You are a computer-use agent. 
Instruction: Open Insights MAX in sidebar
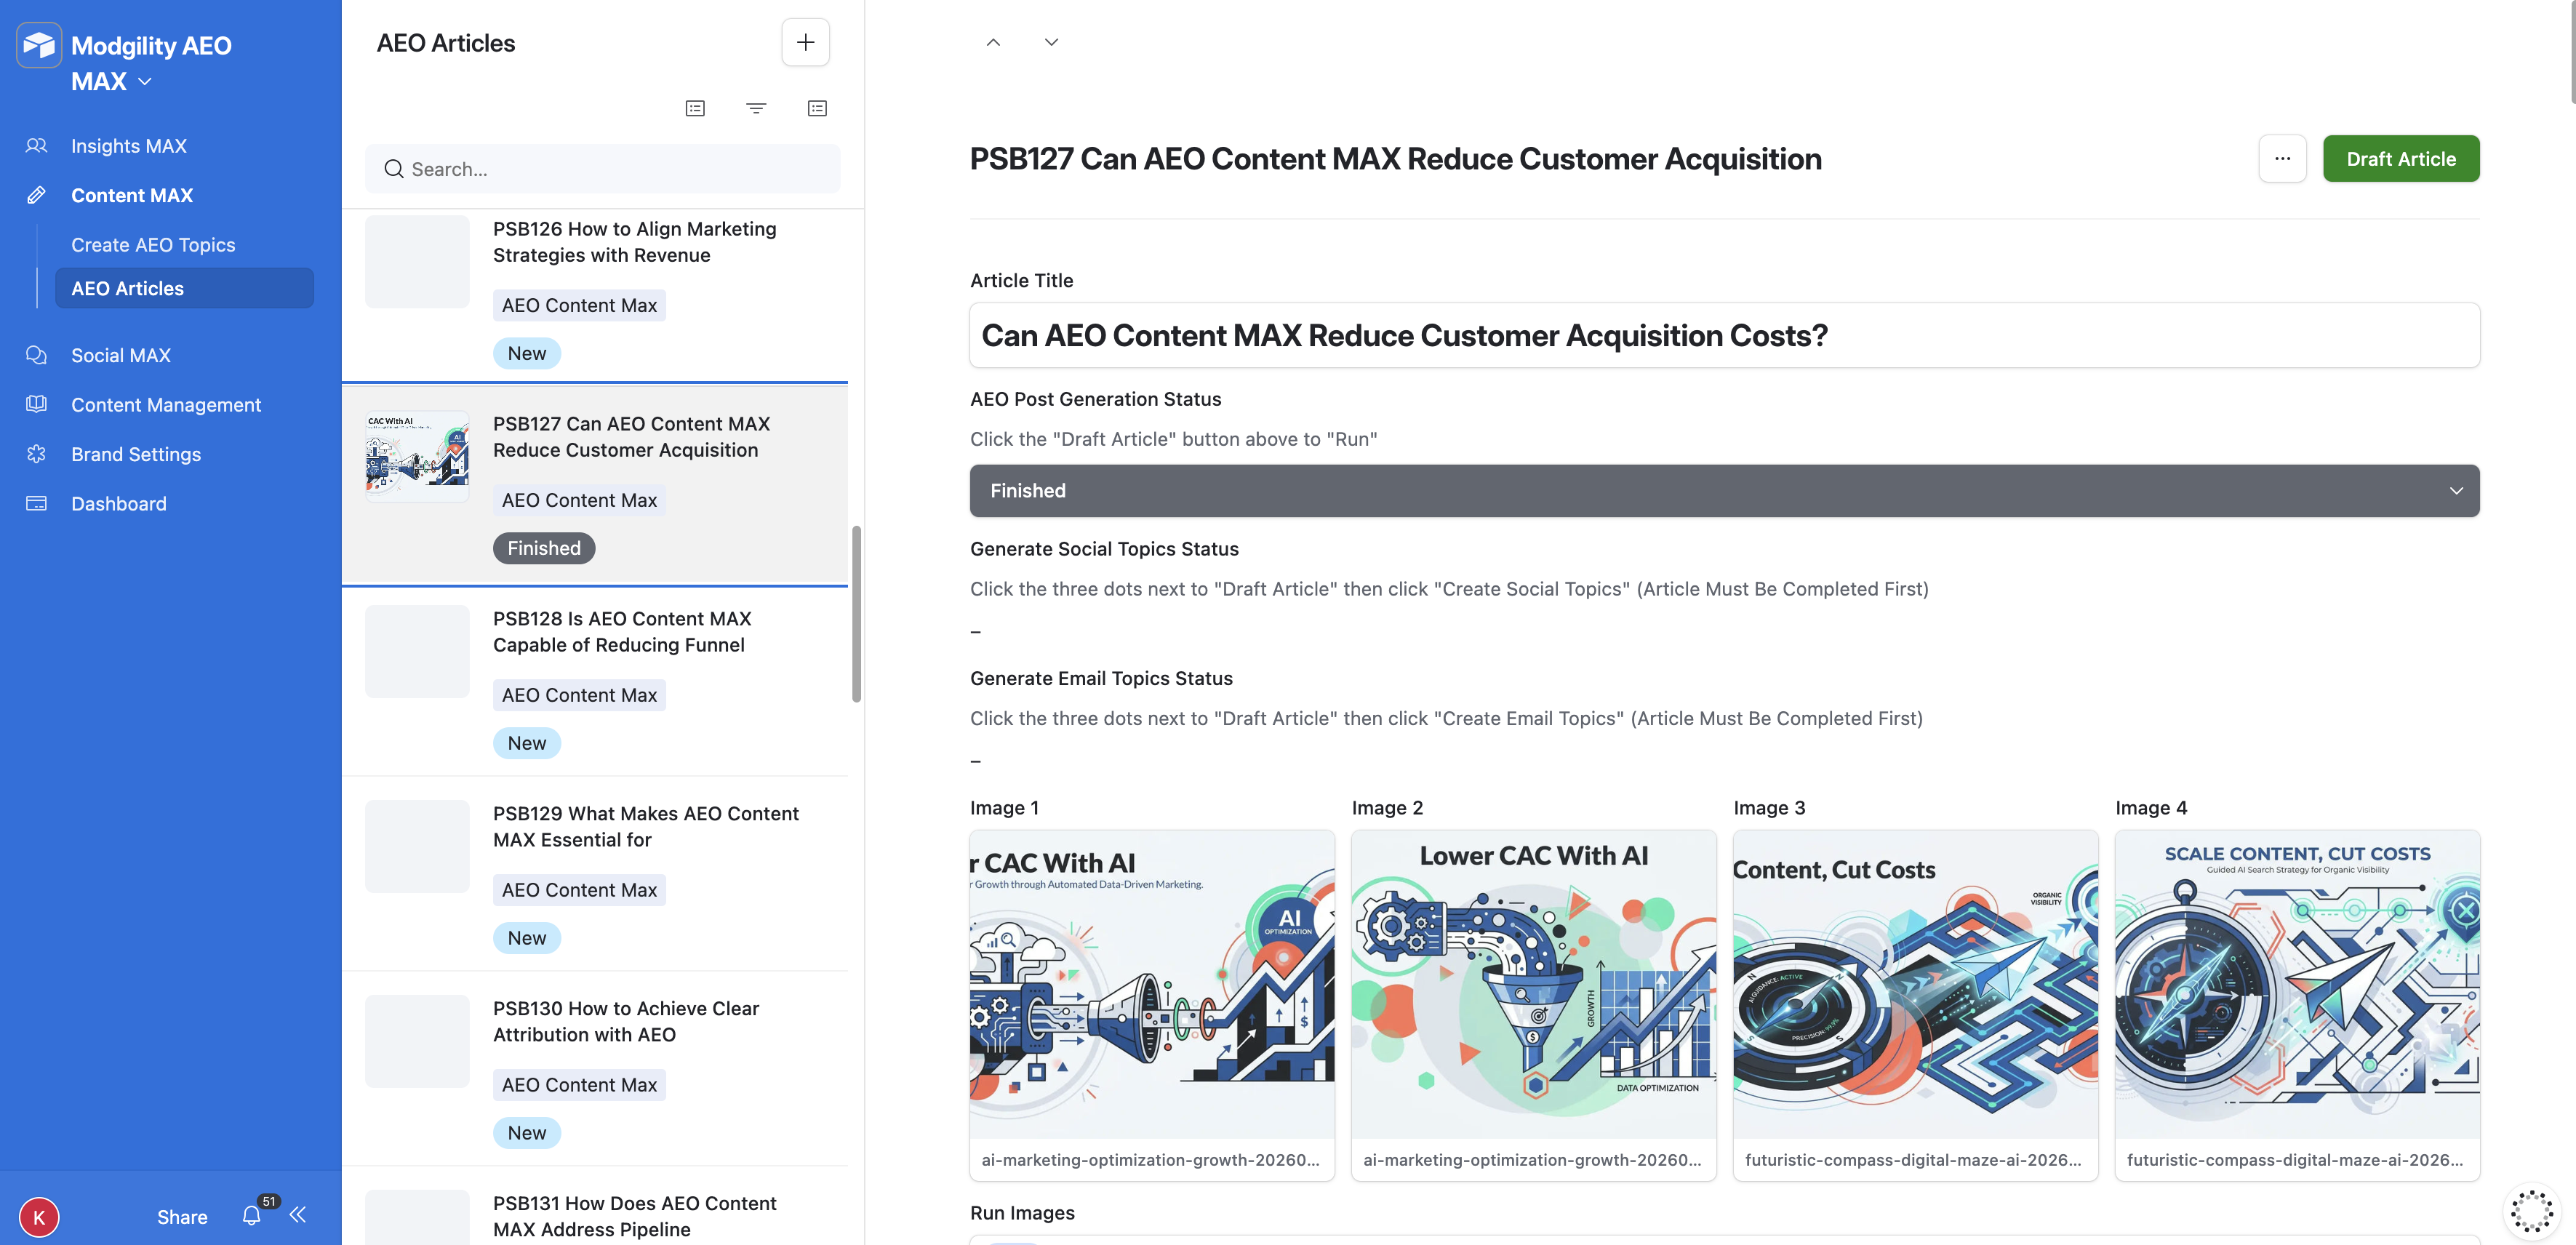click(x=129, y=146)
